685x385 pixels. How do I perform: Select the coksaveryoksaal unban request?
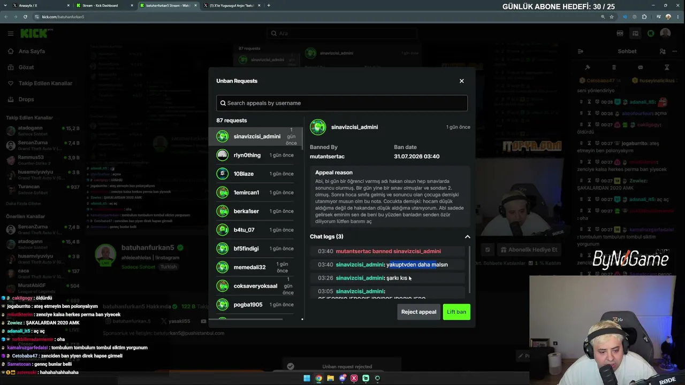click(x=256, y=286)
